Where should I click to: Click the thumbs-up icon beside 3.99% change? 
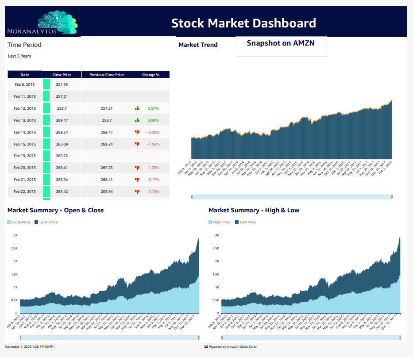(137, 120)
